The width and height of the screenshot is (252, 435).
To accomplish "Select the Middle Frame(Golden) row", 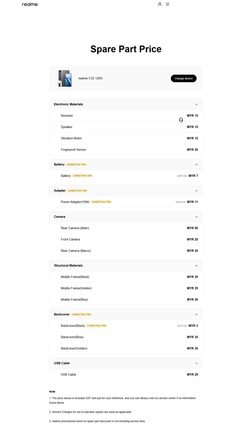I will tap(126, 288).
